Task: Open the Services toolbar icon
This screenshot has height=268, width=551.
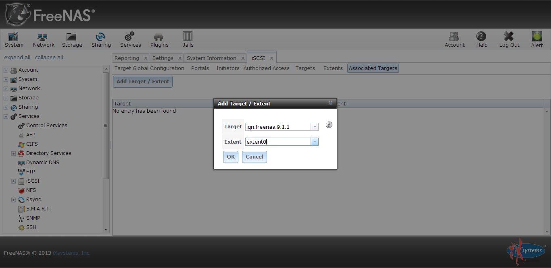Action: 130,40
